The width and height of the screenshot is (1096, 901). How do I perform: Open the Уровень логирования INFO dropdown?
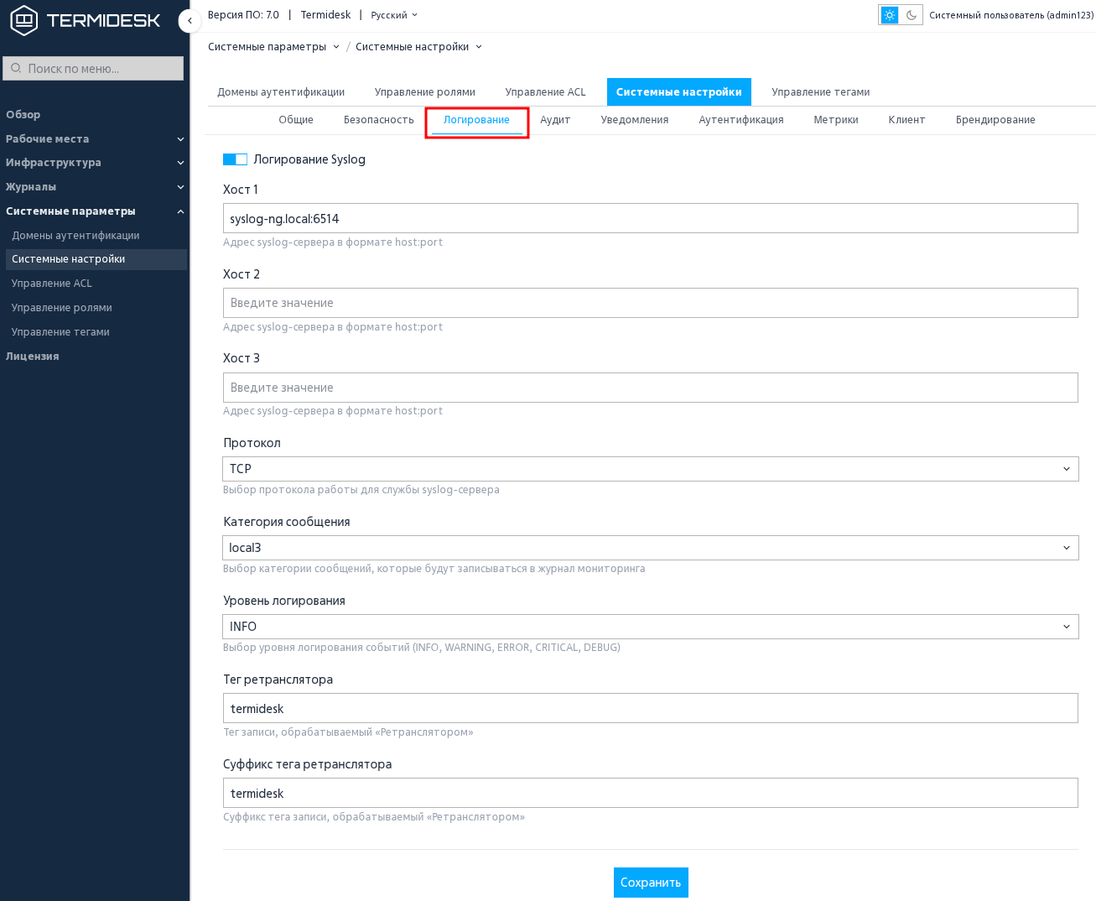[651, 627]
